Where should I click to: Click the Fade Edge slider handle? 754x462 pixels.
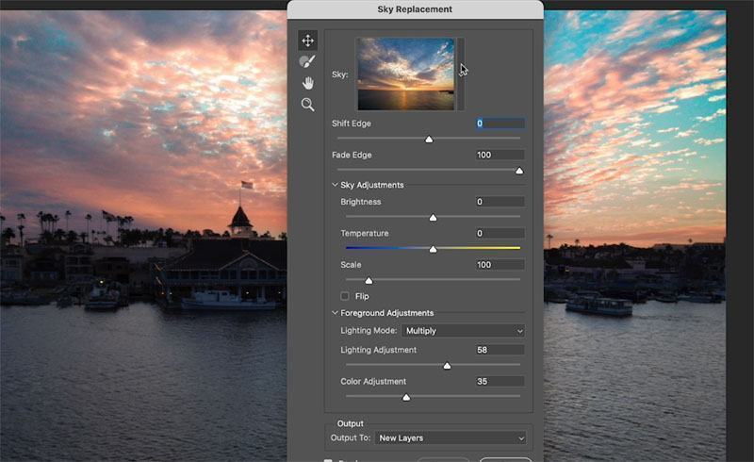518,171
